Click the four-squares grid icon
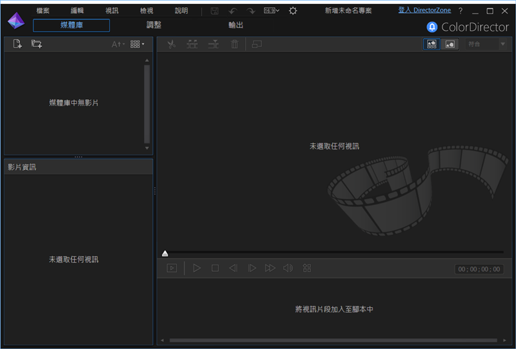This screenshot has height=349, width=516. [x=307, y=268]
